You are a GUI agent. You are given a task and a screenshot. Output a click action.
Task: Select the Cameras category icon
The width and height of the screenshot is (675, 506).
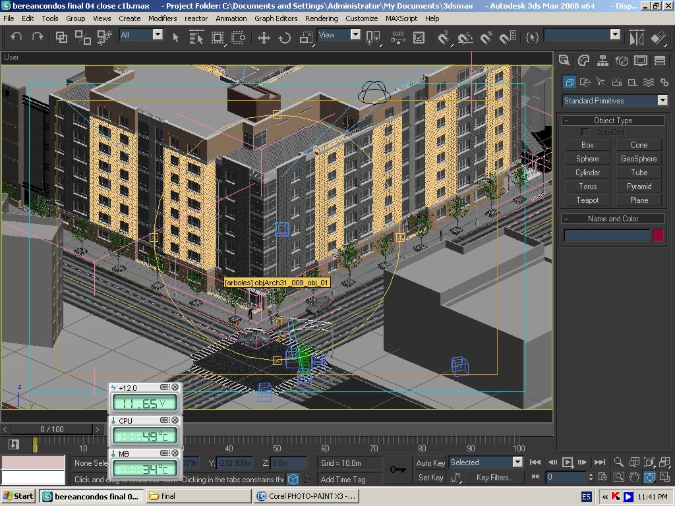click(616, 82)
